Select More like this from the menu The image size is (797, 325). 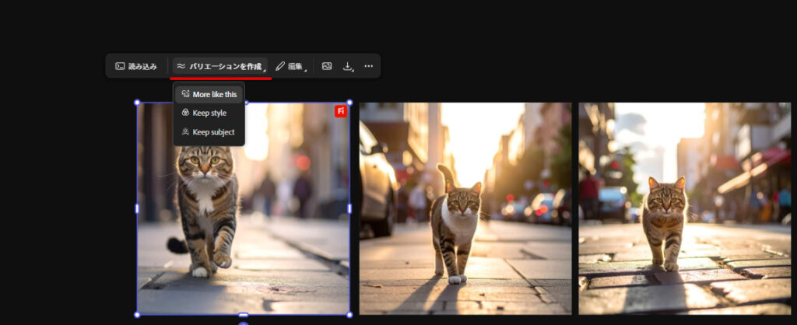point(209,94)
